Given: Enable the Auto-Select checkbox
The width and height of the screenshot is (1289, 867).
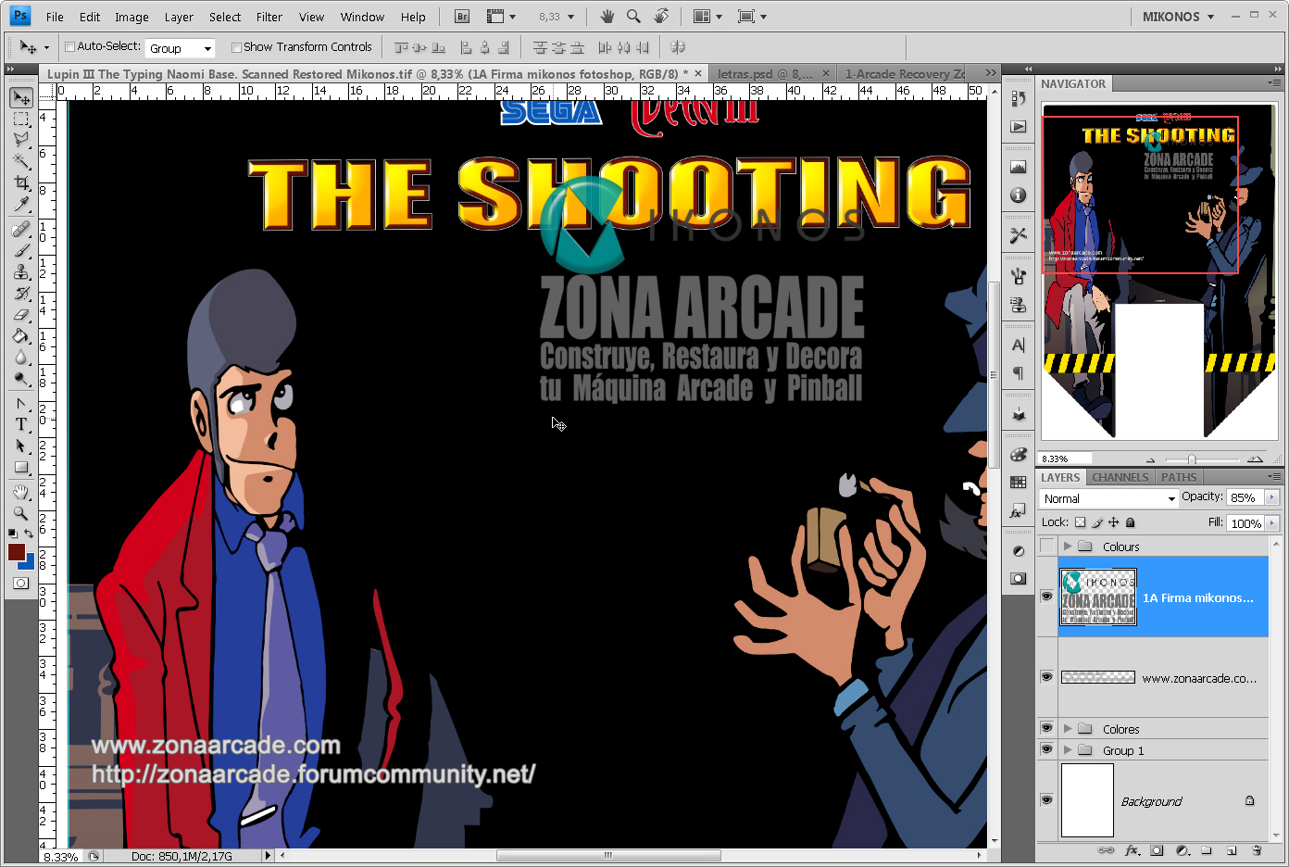Looking at the screenshot, I should [x=69, y=47].
